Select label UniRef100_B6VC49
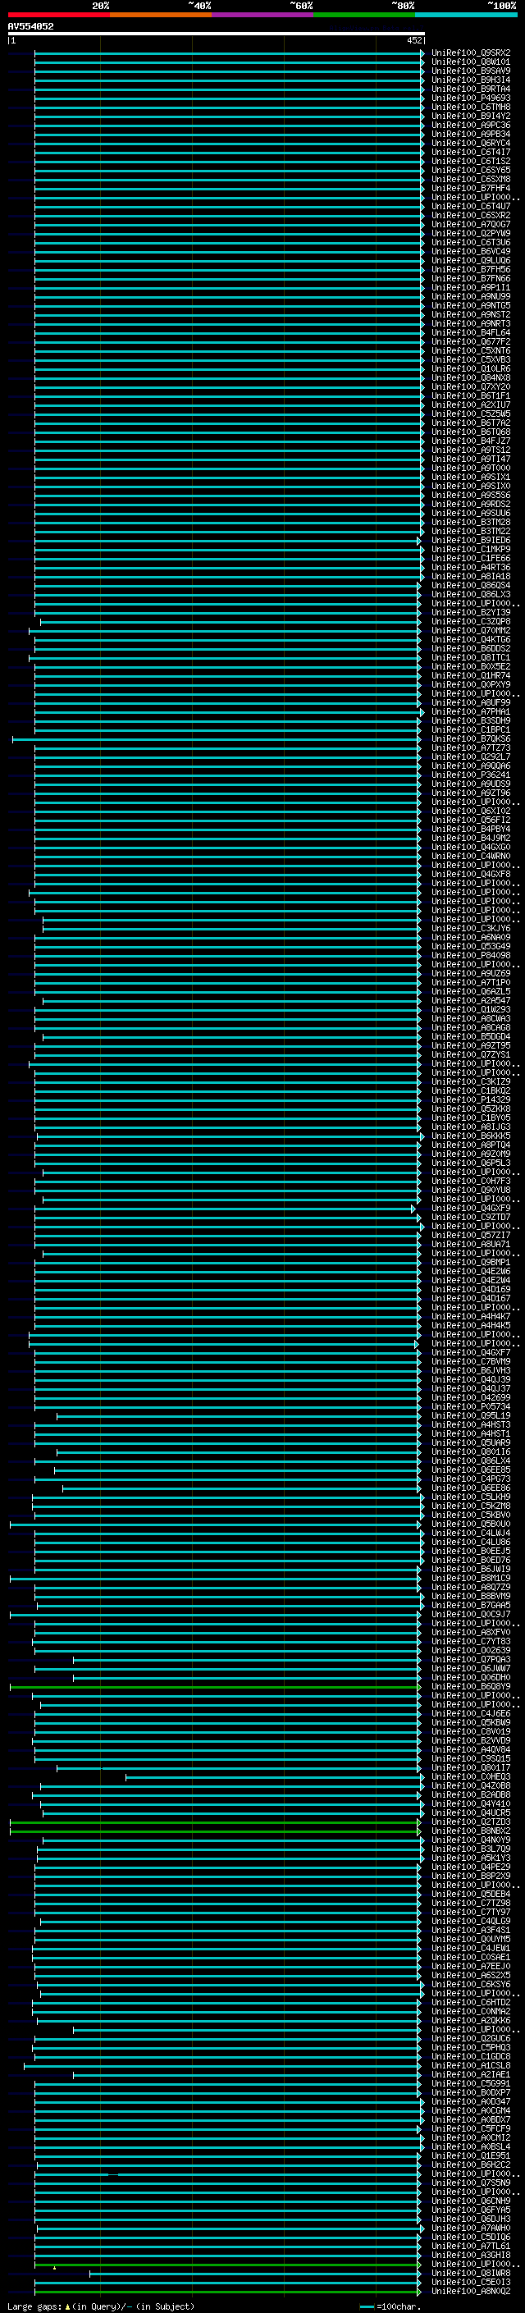 click(x=471, y=251)
